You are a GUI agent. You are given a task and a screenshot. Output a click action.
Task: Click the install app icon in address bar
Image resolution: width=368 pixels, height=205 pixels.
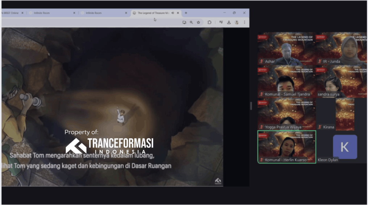184,22
